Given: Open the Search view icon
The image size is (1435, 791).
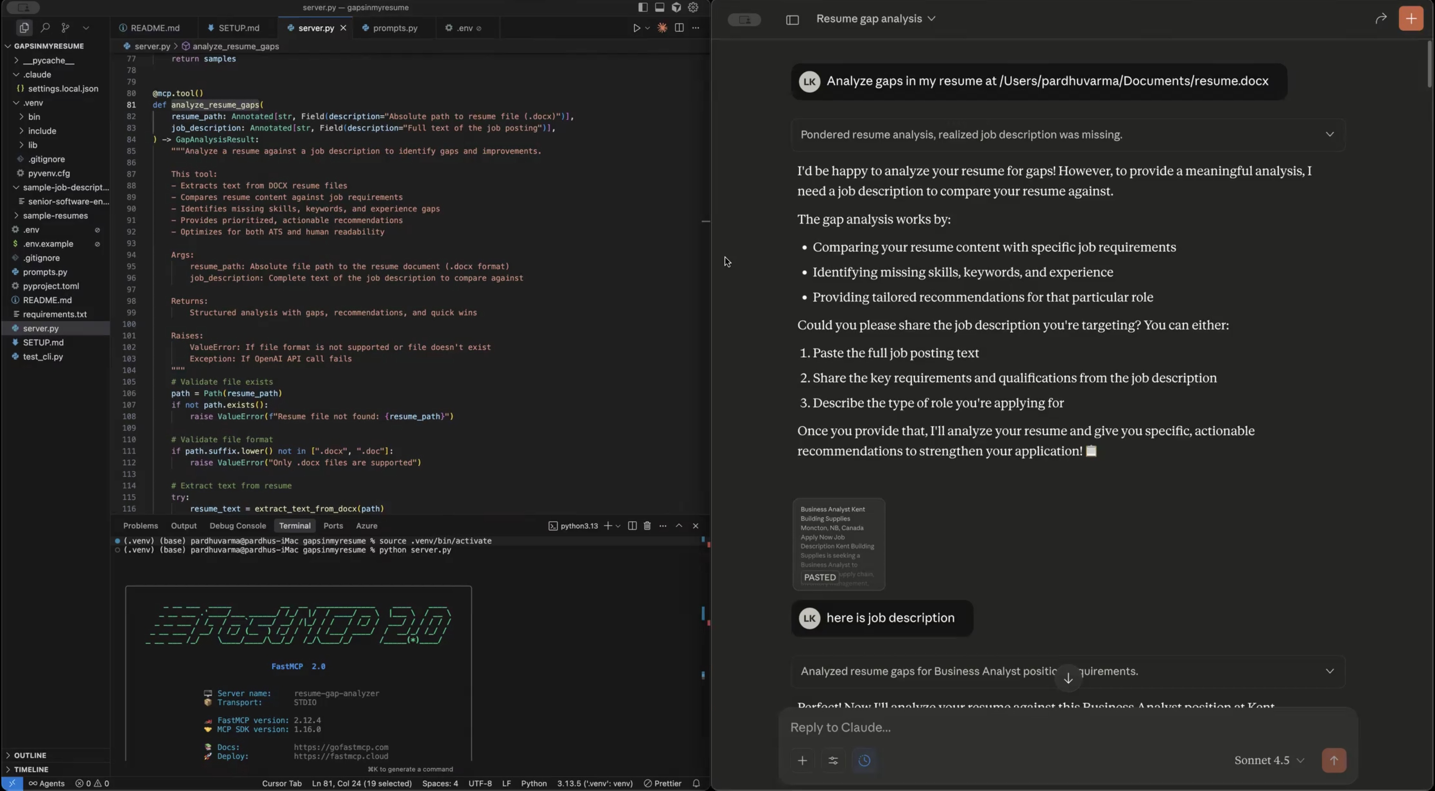Looking at the screenshot, I should pos(45,27).
